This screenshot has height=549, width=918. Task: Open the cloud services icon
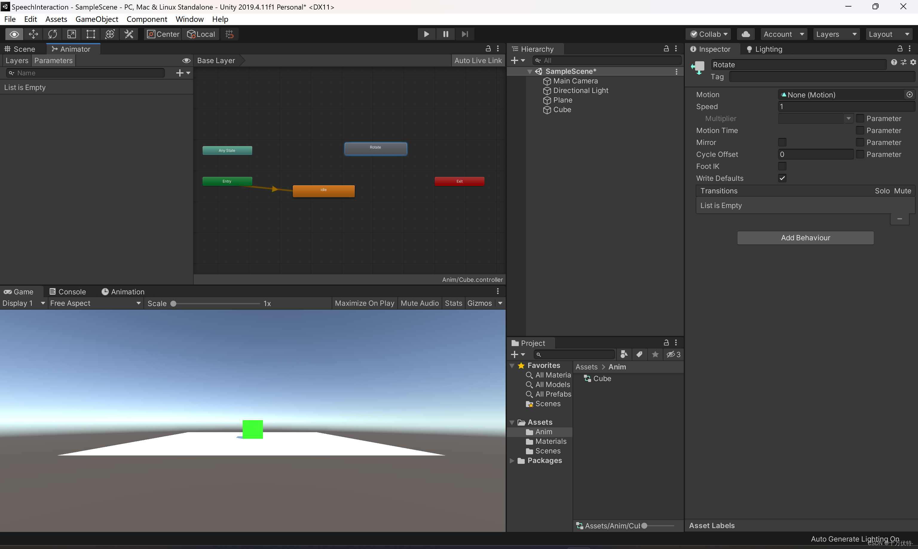(746, 34)
